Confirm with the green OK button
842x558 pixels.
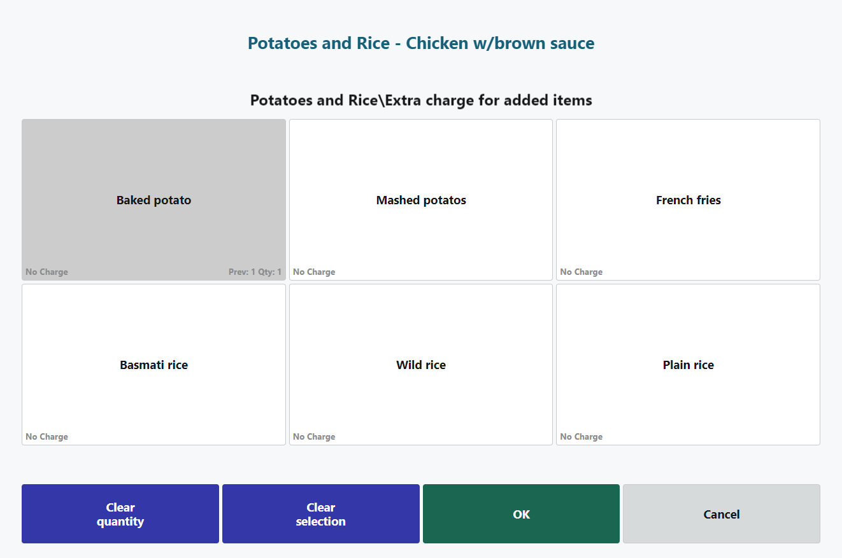(x=521, y=514)
